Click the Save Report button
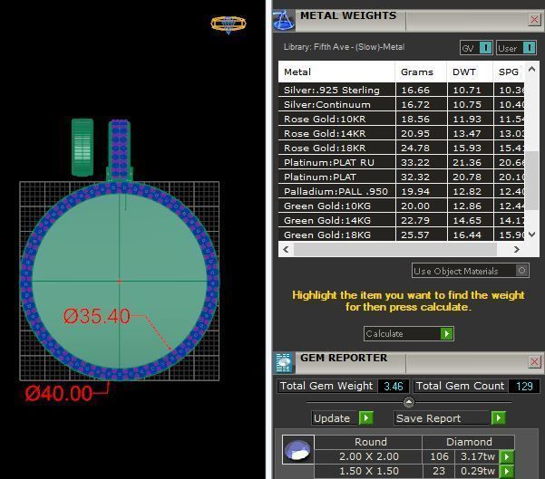545x479 pixels. click(450, 418)
